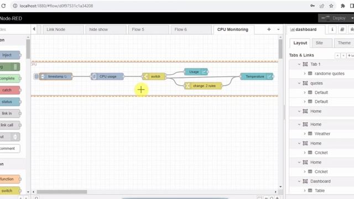View site information icon beside localhost URL

[15, 6]
